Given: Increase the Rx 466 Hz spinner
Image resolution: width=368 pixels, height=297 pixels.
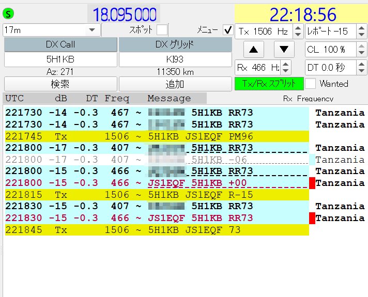Looking at the screenshot, I should [x=286, y=64].
